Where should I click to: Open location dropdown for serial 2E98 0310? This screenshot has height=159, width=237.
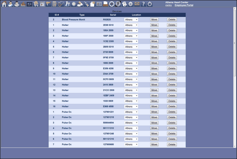(131, 25)
